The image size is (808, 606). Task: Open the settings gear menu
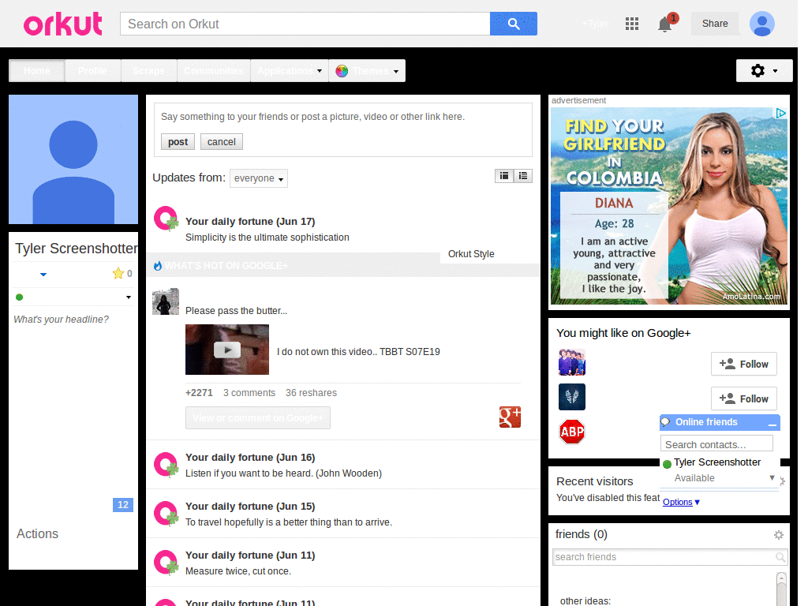(x=764, y=70)
